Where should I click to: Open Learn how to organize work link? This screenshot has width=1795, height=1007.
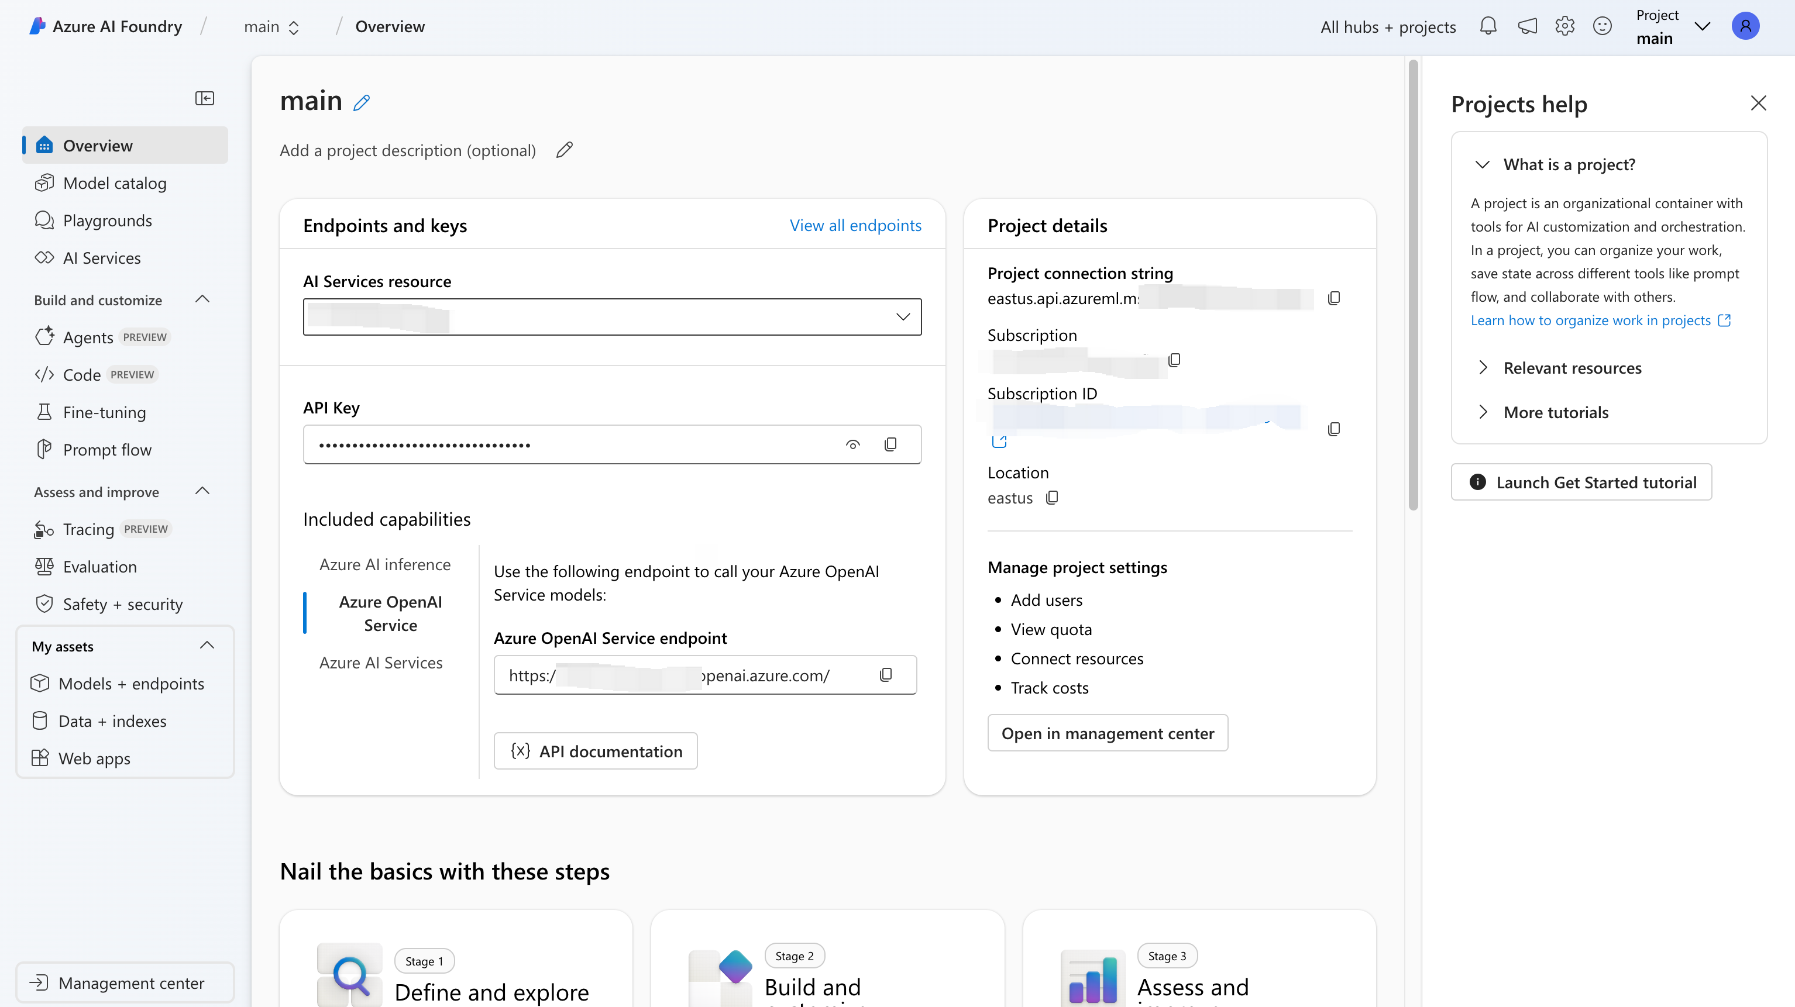1601,320
